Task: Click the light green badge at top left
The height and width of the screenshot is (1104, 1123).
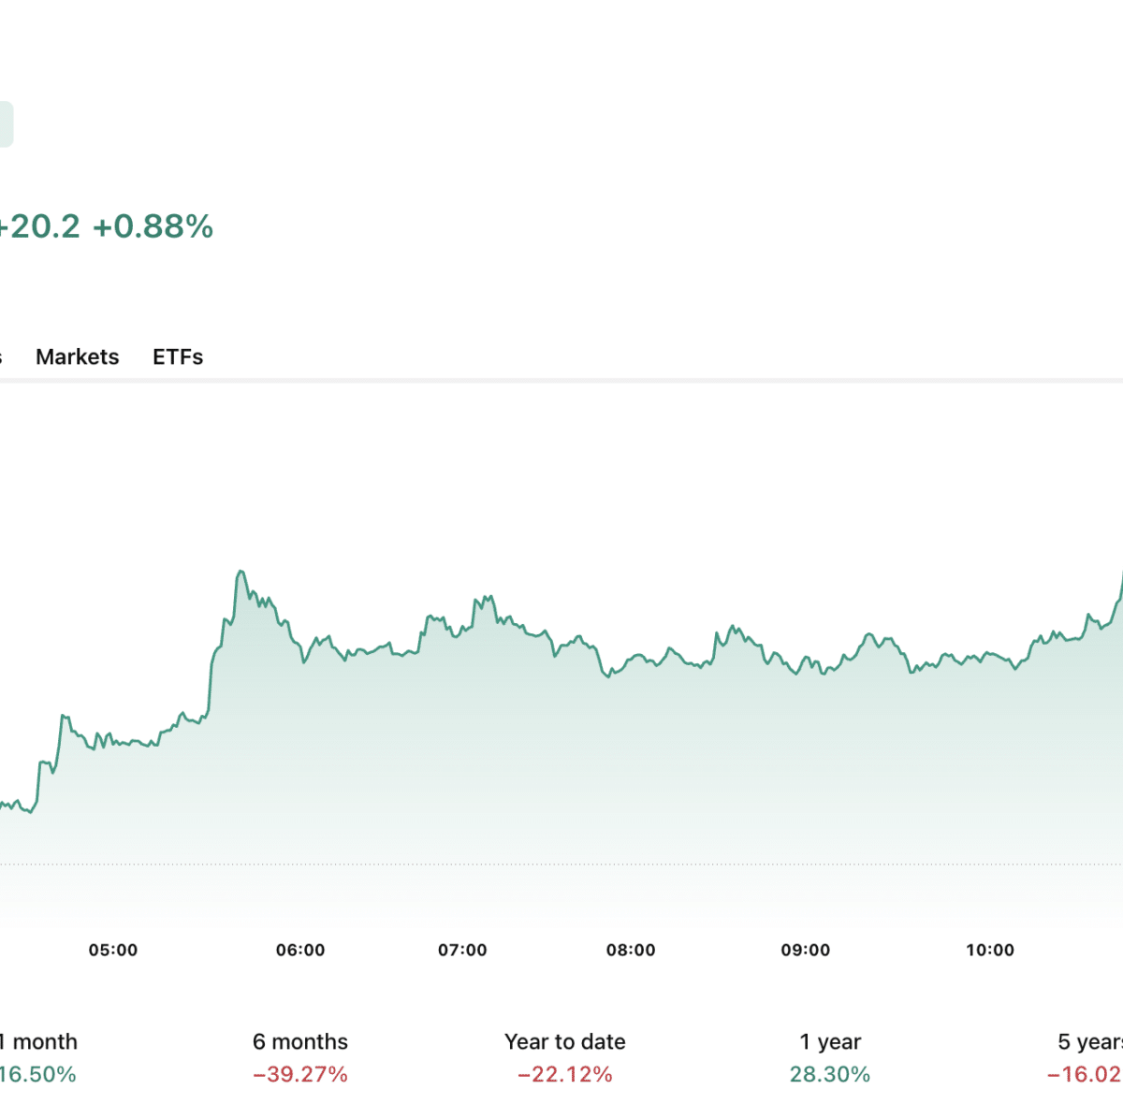Action: (x=6, y=124)
